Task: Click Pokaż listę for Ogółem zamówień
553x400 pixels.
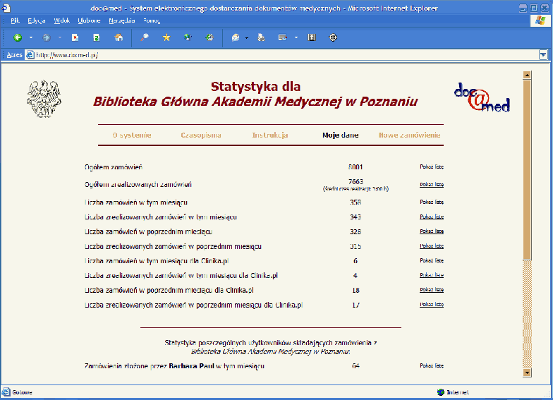Action: click(432, 167)
